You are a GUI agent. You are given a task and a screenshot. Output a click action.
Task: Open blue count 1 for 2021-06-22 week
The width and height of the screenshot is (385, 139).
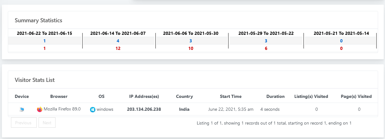click(x=45, y=41)
